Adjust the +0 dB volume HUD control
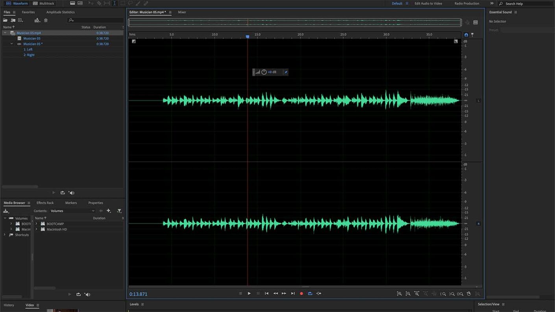This screenshot has width=555, height=312. pyautogui.click(x=273, y=72)
